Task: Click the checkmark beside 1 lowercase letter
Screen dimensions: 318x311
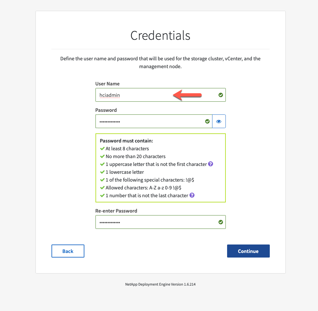Action: click(102, 172)
